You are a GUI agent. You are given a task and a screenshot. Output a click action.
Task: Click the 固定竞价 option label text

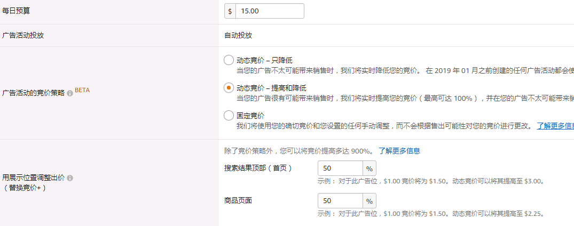click(x=250, y=116)
